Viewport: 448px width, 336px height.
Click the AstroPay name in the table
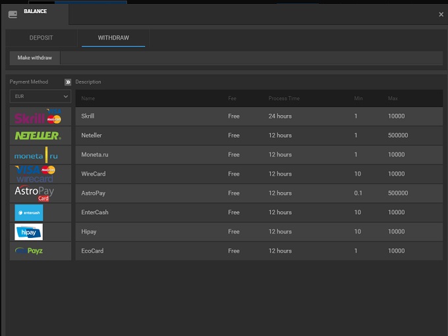[x=94, y=193]
